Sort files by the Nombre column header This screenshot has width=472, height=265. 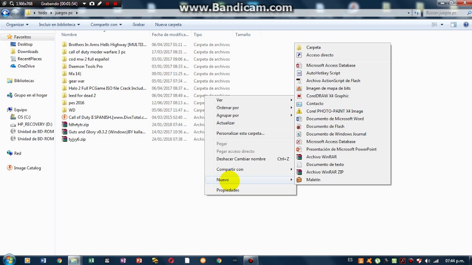[69, 35]
